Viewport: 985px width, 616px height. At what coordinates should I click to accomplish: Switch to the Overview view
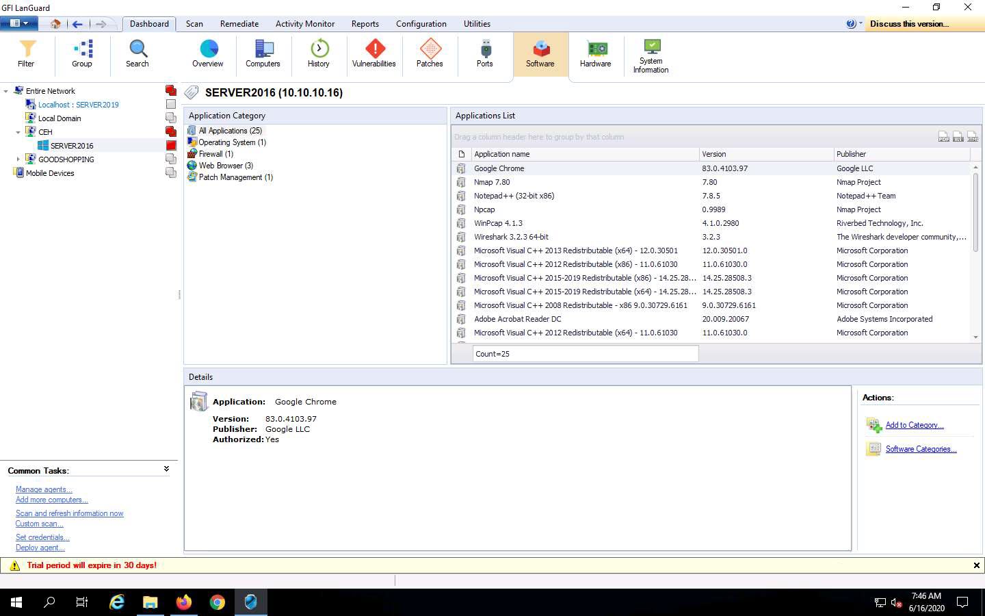tap(208, 54)
